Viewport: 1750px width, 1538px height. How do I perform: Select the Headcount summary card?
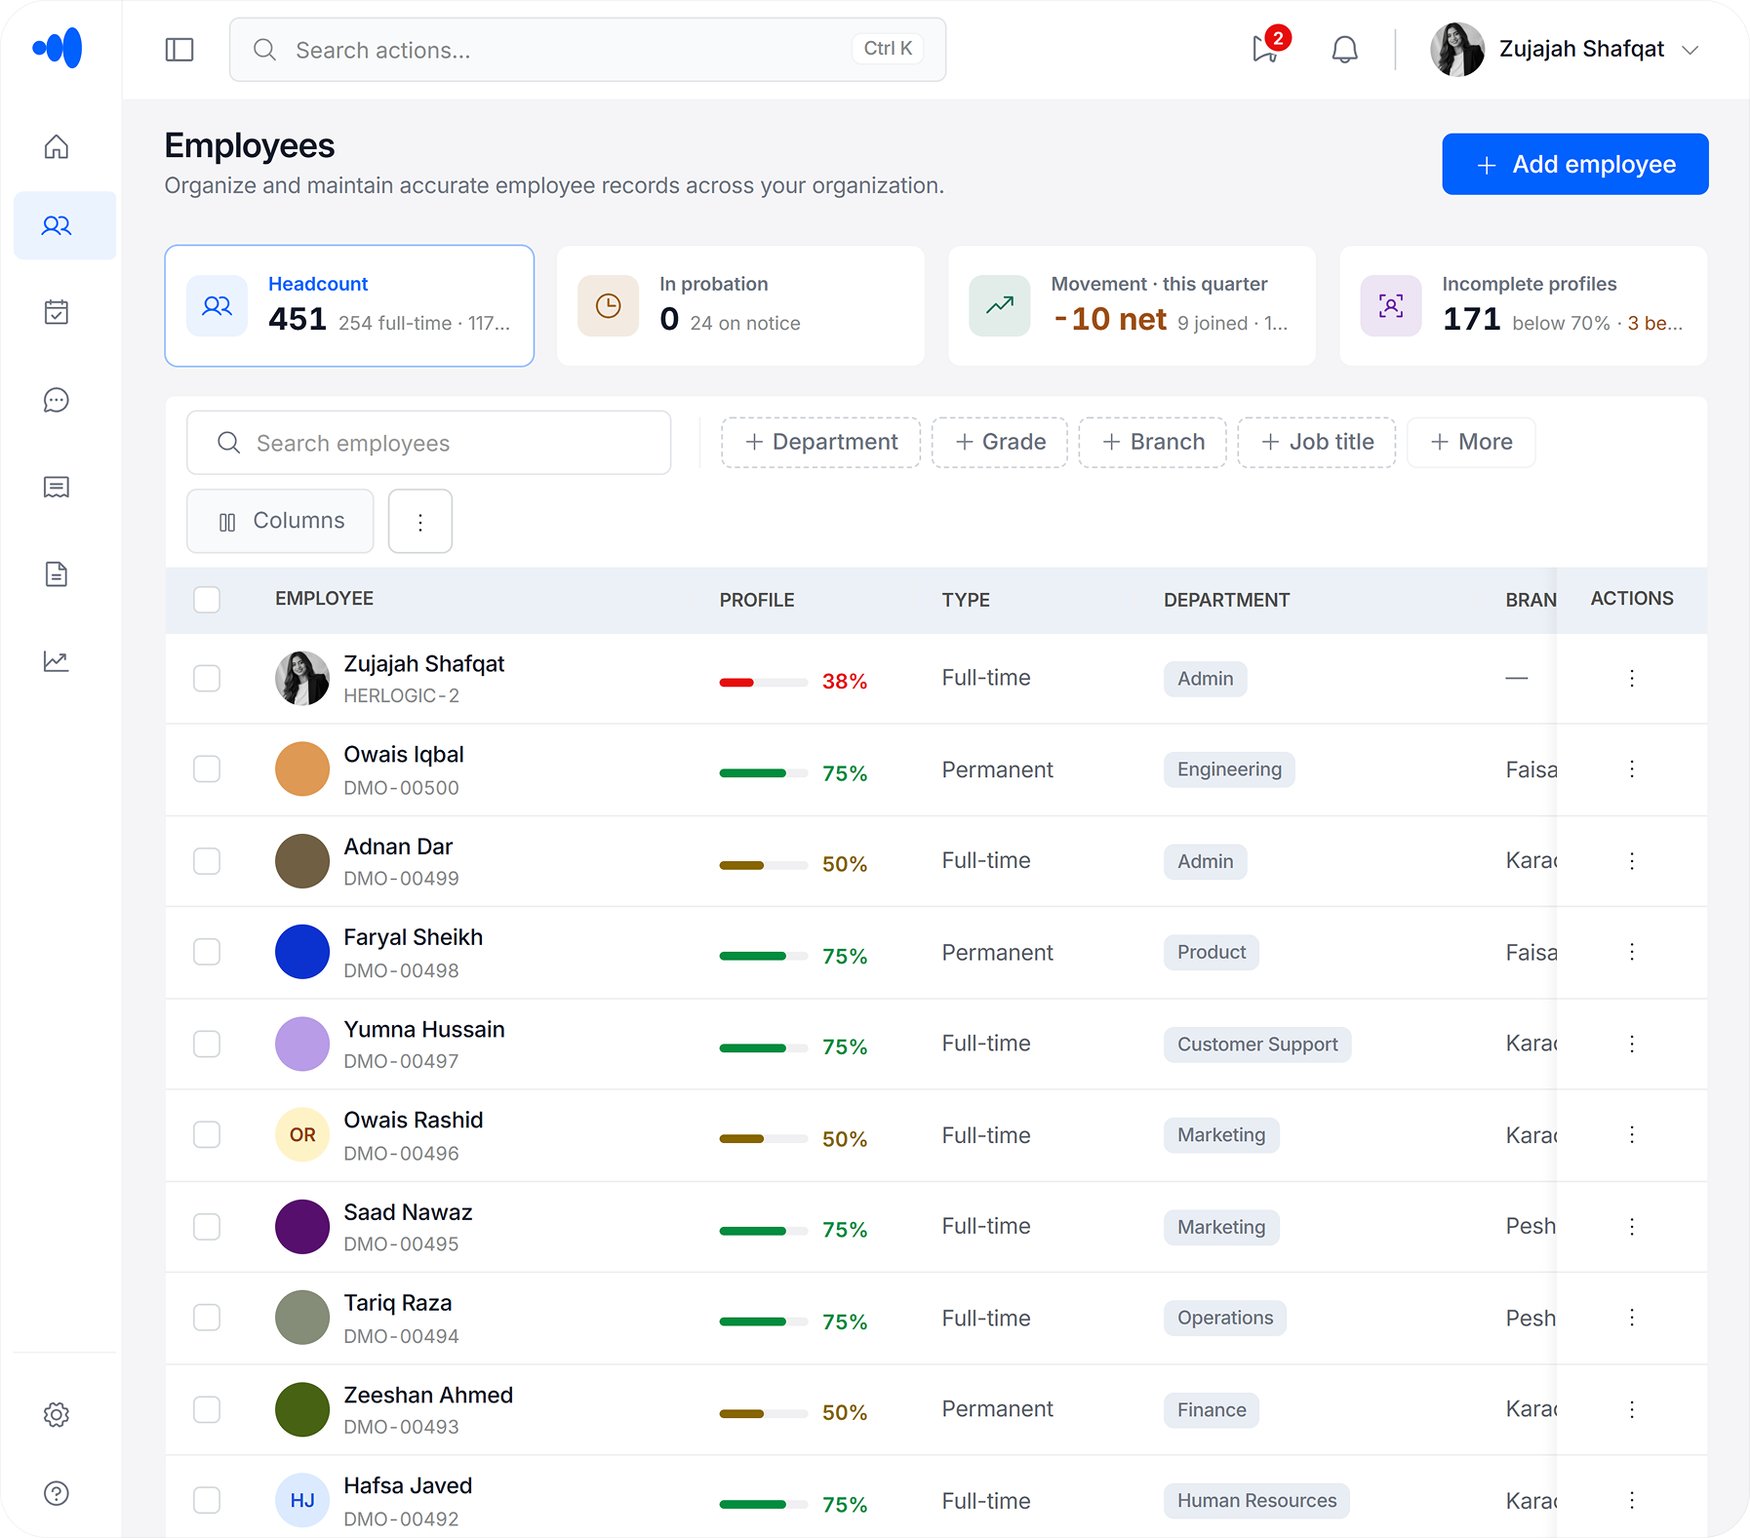click(349, 306)
